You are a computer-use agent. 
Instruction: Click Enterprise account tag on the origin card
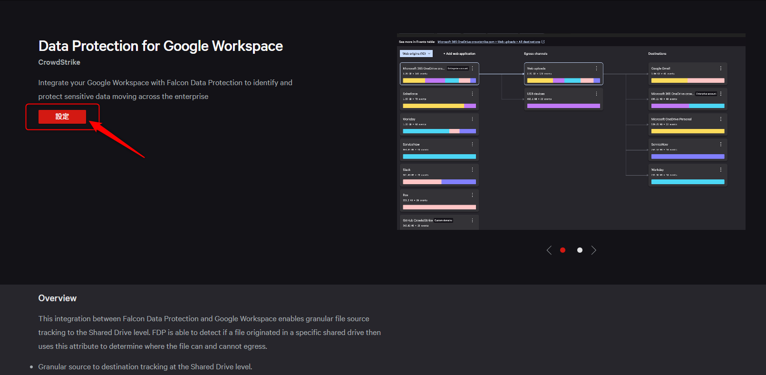(x=458, y=69)
